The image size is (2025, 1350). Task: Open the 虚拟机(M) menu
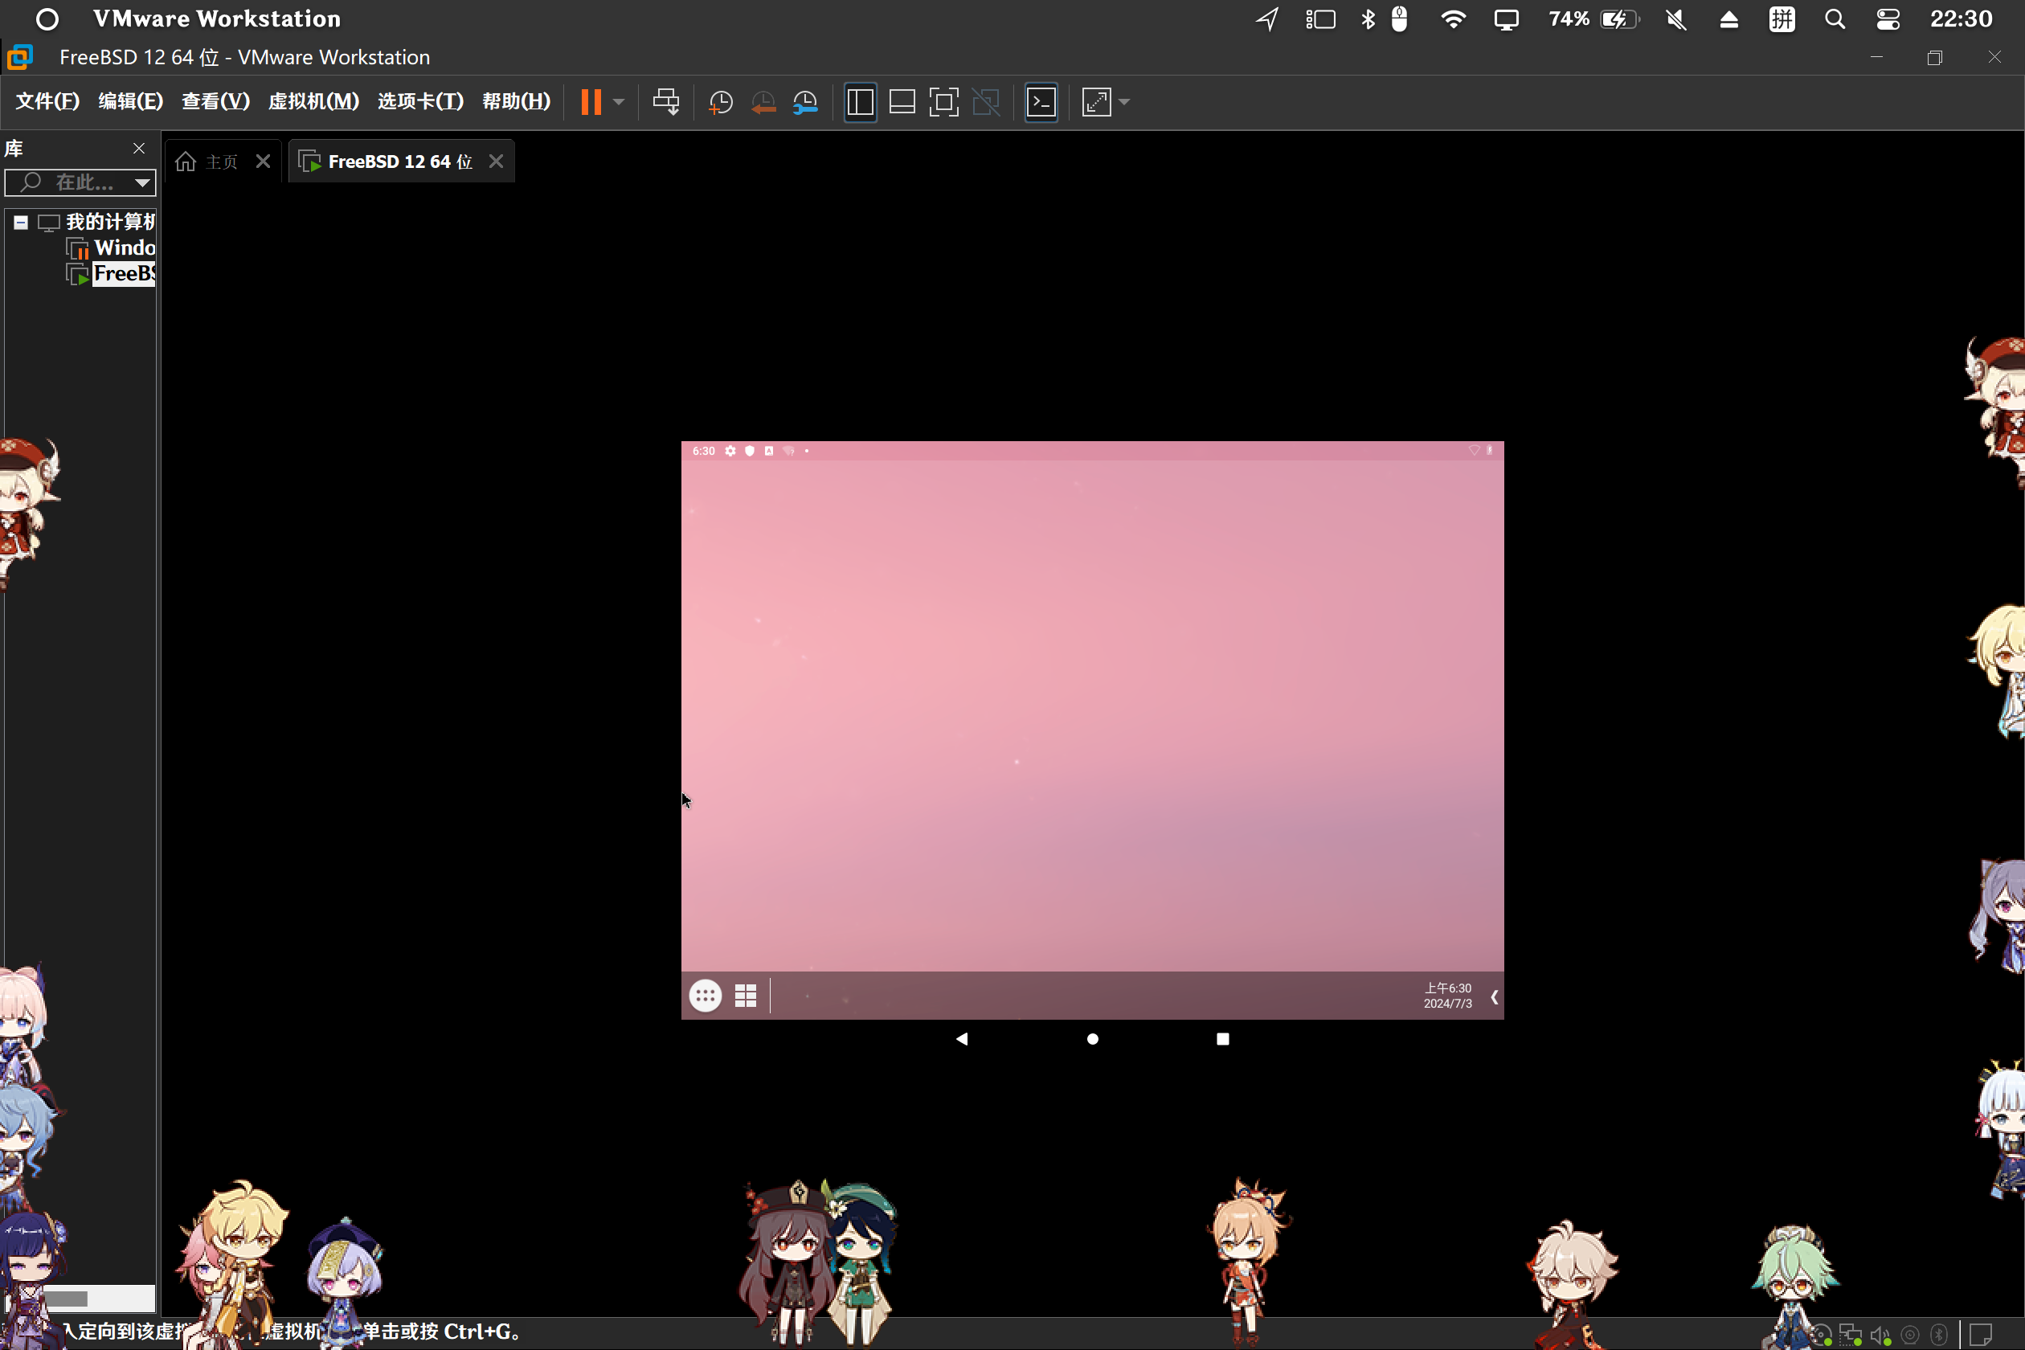[x=313, y=101]
